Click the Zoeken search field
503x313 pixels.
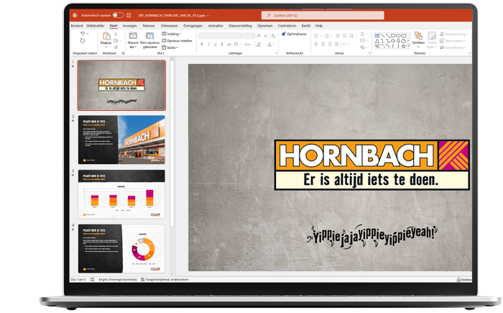click(x=323, y=15)
